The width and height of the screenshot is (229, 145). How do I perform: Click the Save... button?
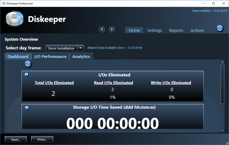coord(16,139)
